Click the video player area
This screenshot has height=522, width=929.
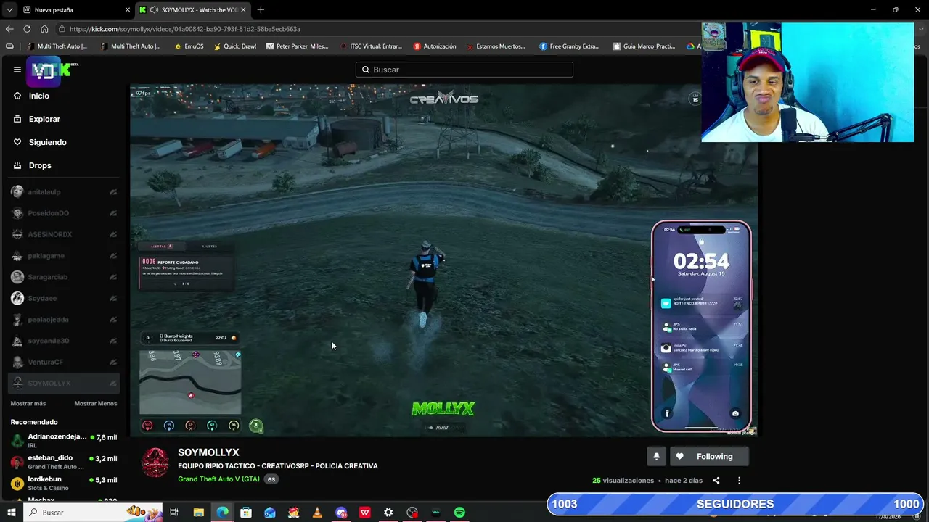point(444,260)
